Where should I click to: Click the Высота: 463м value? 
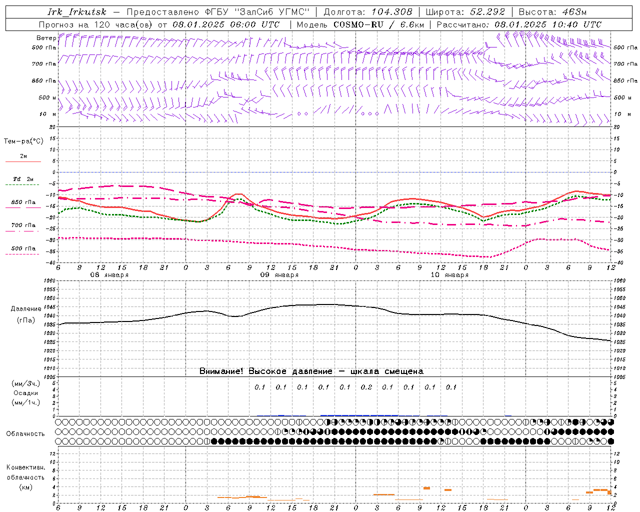(553, 12)
